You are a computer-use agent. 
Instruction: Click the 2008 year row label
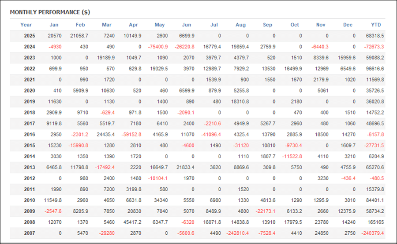pos(30,222)
